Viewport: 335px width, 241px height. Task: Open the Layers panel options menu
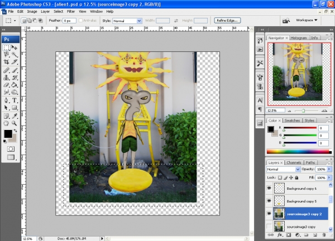click(331, 163)
